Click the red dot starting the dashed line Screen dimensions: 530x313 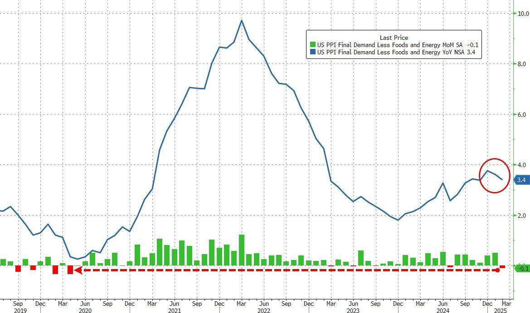point(497,270)
